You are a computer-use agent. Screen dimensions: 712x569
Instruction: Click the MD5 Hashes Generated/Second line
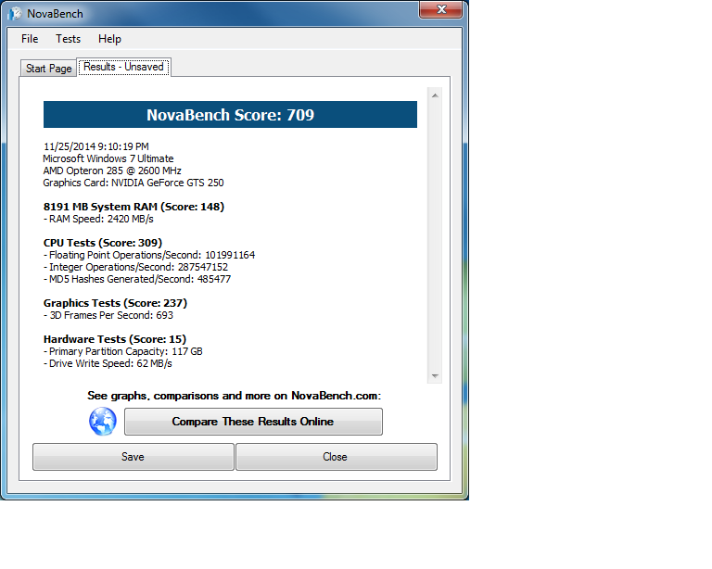[x=137, y=279]
